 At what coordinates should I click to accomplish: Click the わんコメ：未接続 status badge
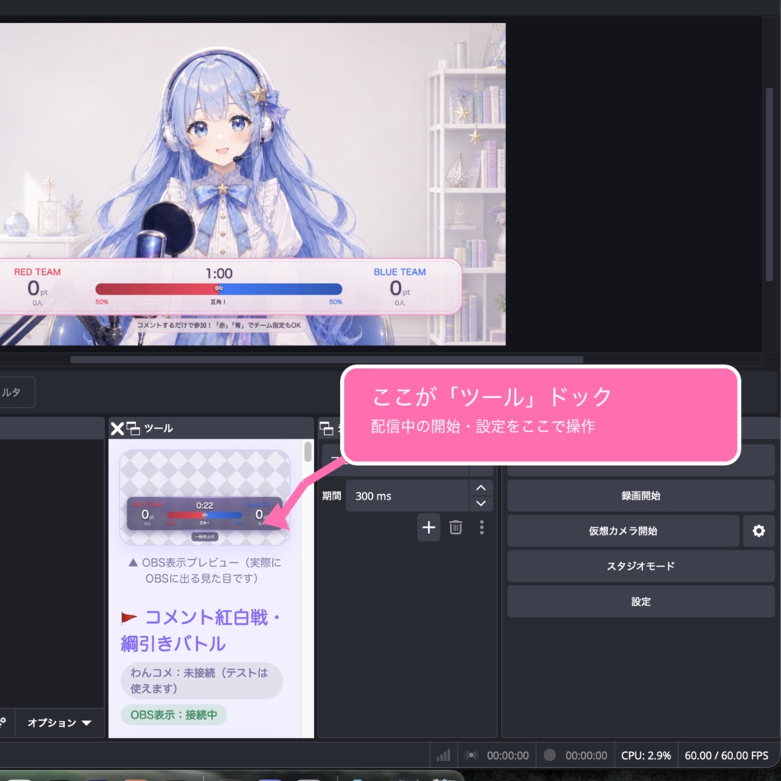pyautogui.click(x=201, y=680)
